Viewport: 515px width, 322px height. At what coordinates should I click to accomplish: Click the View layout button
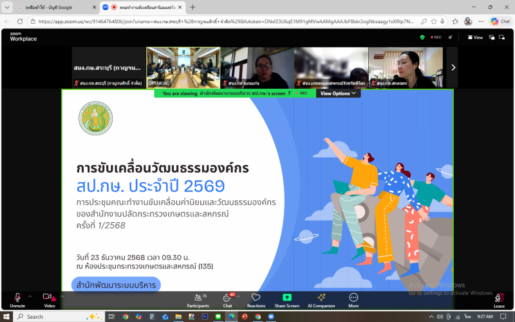click(475, 37)
